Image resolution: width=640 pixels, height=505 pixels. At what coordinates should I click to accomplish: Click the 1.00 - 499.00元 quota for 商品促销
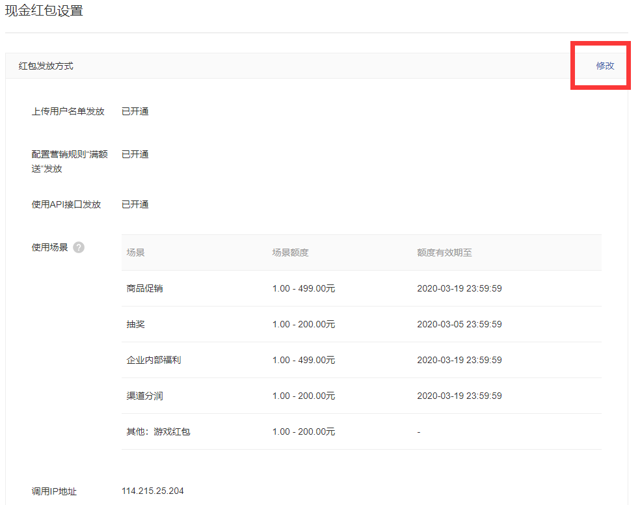click(x=304, y=288)
